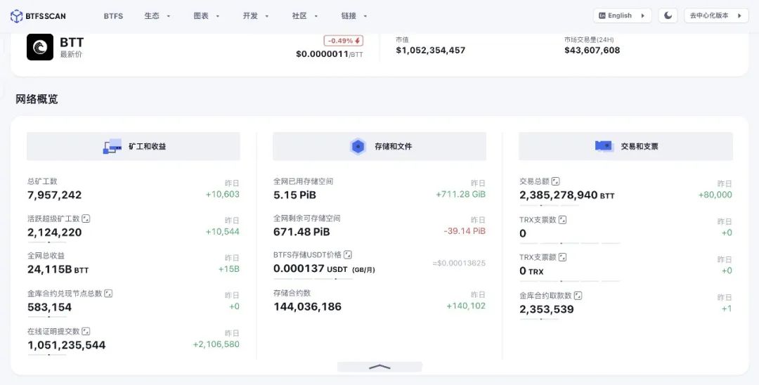The width and height of the screenshot is (759, 385).
Task: Click the -39.14 PiB yesterday change
Action: coord(465,231)
